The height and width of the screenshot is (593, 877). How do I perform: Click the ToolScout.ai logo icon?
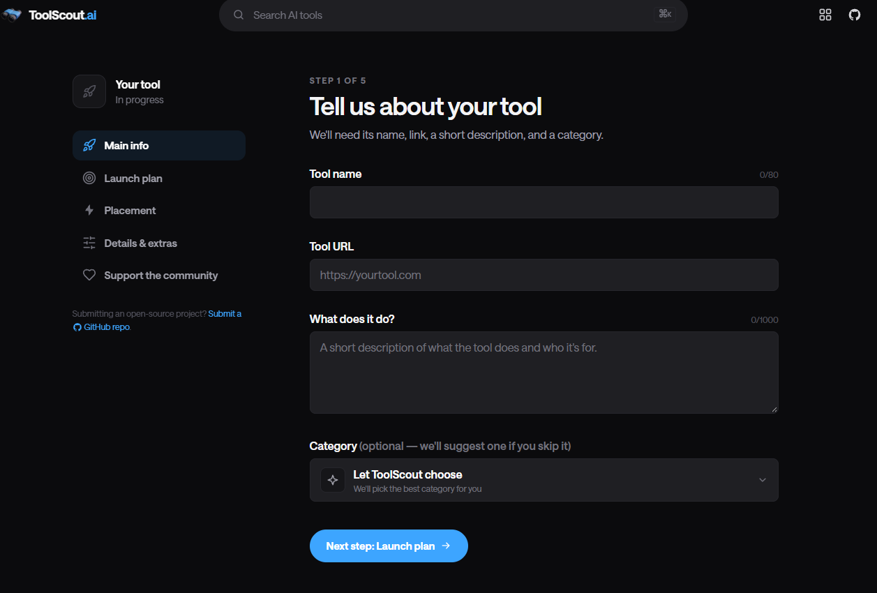pos(13,15)
